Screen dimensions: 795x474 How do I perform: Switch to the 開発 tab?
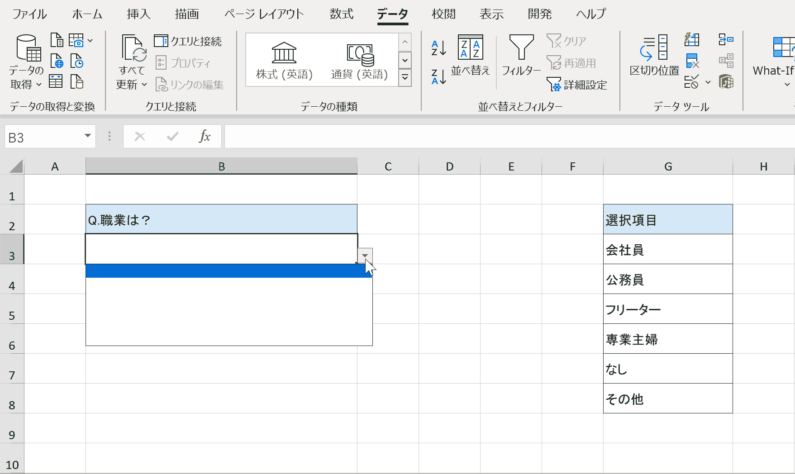(x=540, y=14)
